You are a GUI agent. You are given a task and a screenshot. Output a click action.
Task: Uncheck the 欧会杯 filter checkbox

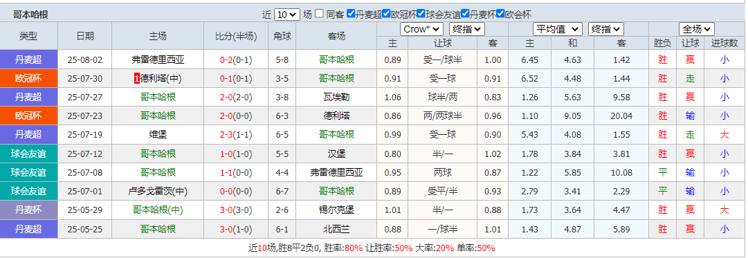click(x=500, y=14)
